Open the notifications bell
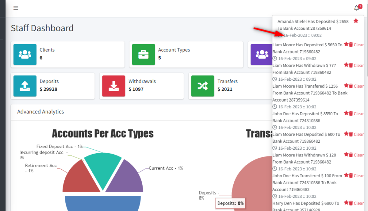368x211 pixels. coord(356,8)
